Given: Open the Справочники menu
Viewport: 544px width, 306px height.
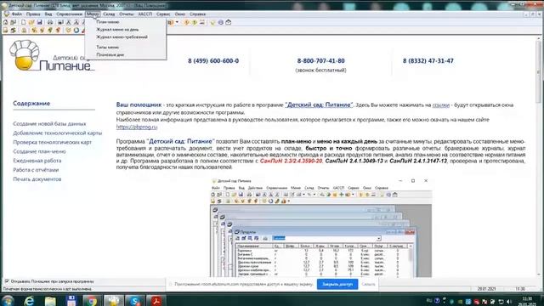Looking at the screenshot, I should (69, 14).
